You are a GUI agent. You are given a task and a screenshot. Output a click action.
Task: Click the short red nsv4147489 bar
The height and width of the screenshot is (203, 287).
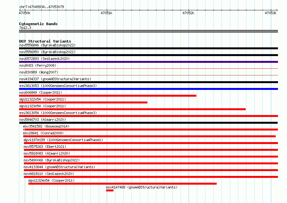tap(110, 190)
